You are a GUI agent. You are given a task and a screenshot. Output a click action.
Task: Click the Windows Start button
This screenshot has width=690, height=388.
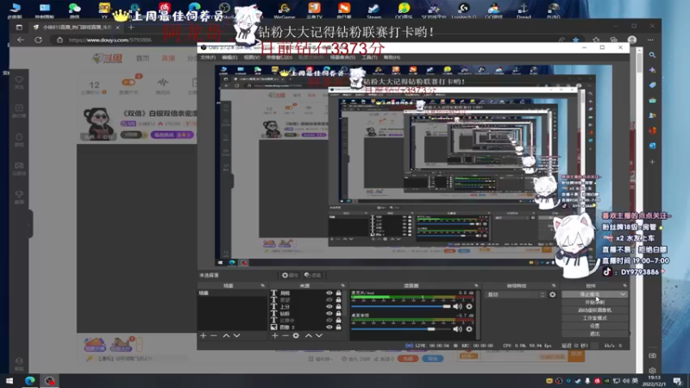click(x=9, y=380)
